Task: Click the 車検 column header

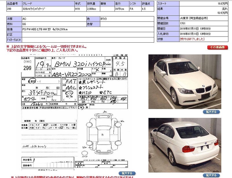Action: tap(107, 3)
